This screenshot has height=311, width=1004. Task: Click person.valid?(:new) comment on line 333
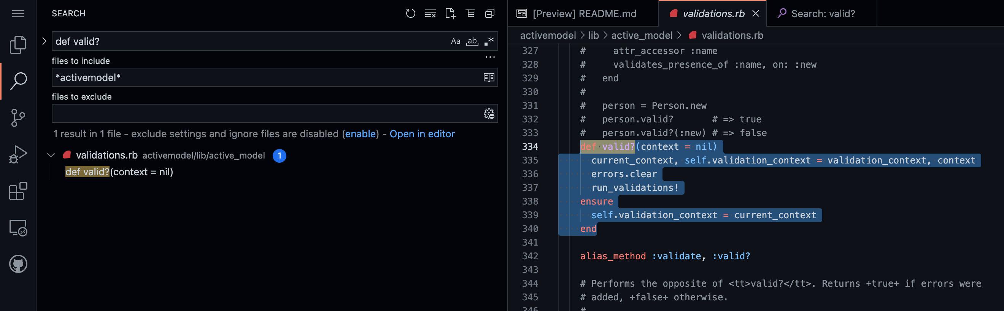tap(654, 133)
